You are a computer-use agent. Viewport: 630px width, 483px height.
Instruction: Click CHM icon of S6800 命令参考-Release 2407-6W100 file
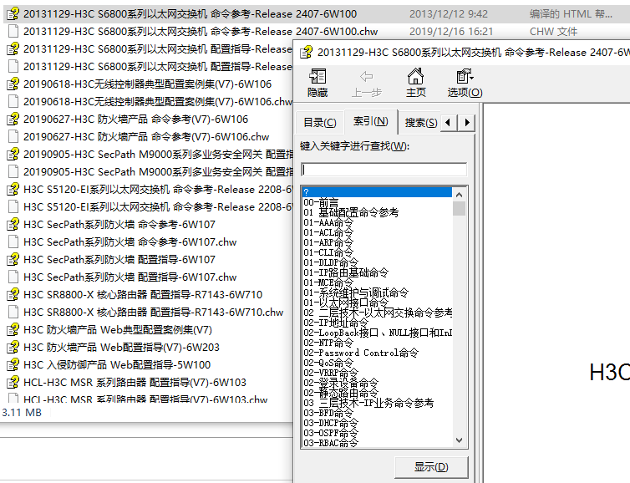(13, 14)
